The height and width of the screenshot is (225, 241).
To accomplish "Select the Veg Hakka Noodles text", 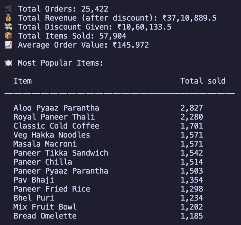I will pos(52,135).
